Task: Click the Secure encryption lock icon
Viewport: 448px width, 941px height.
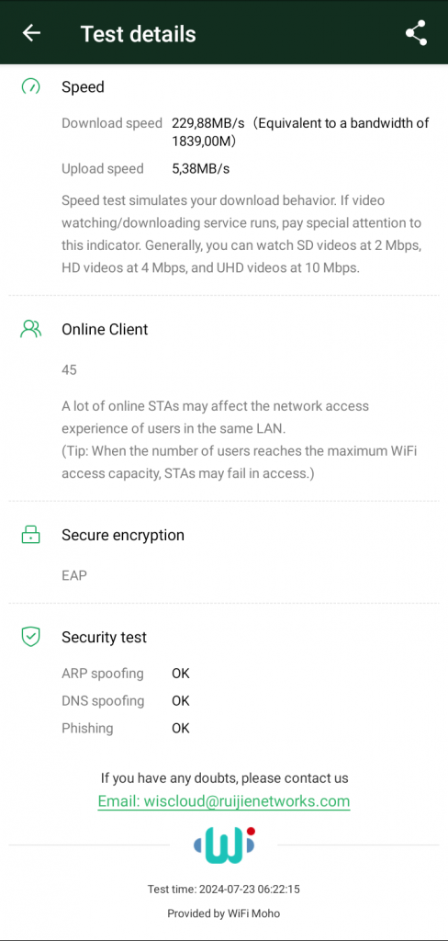Action: tap(30, 535)
